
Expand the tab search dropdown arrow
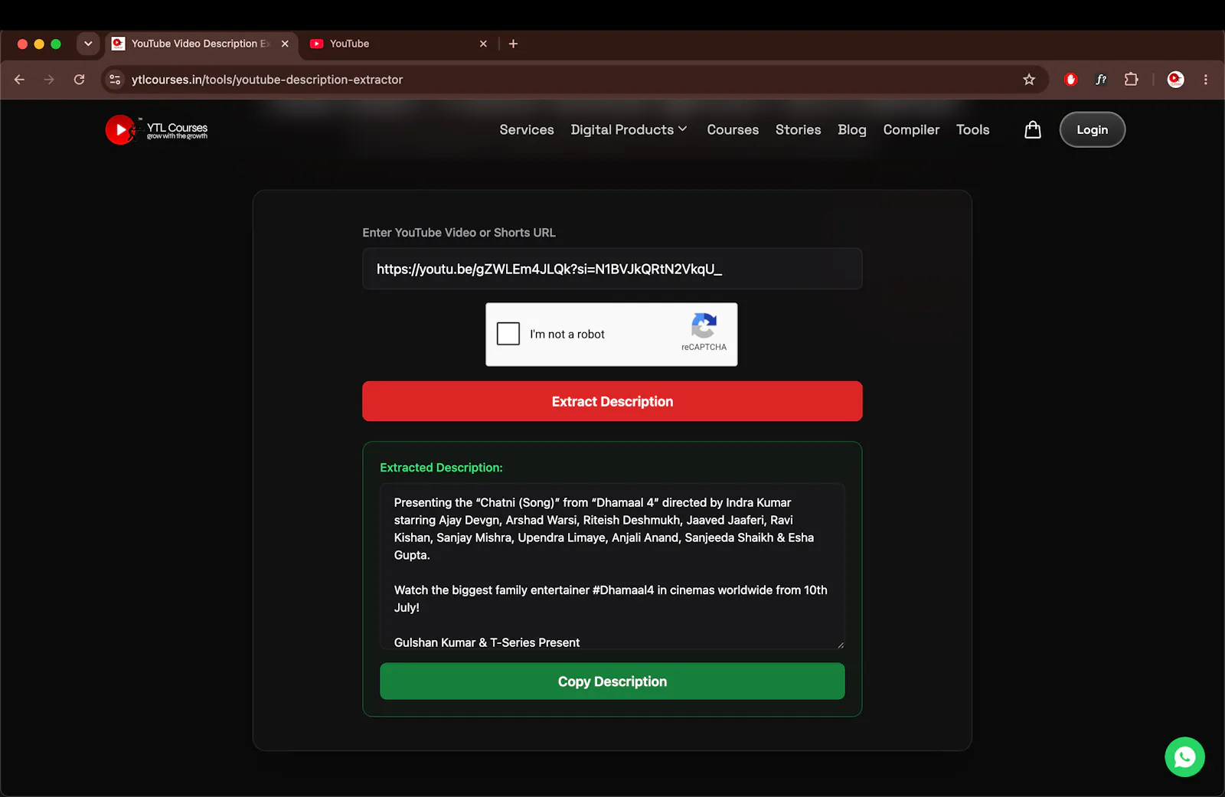pyautogui.click(x=88, y=44)
